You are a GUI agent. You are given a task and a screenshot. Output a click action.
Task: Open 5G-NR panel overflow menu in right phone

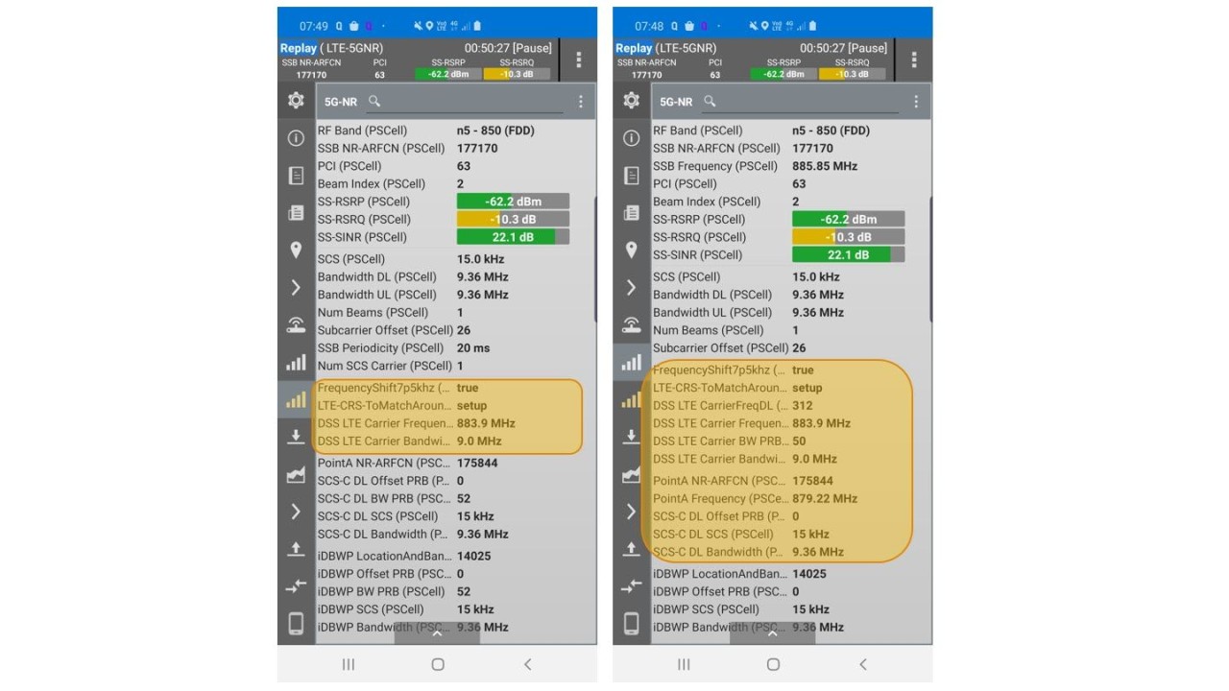[916, 102]
